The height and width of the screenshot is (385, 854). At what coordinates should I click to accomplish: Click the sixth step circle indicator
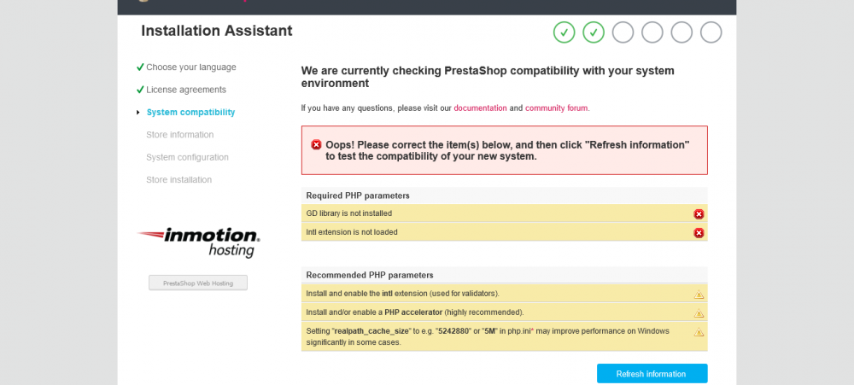pos(711,32)
